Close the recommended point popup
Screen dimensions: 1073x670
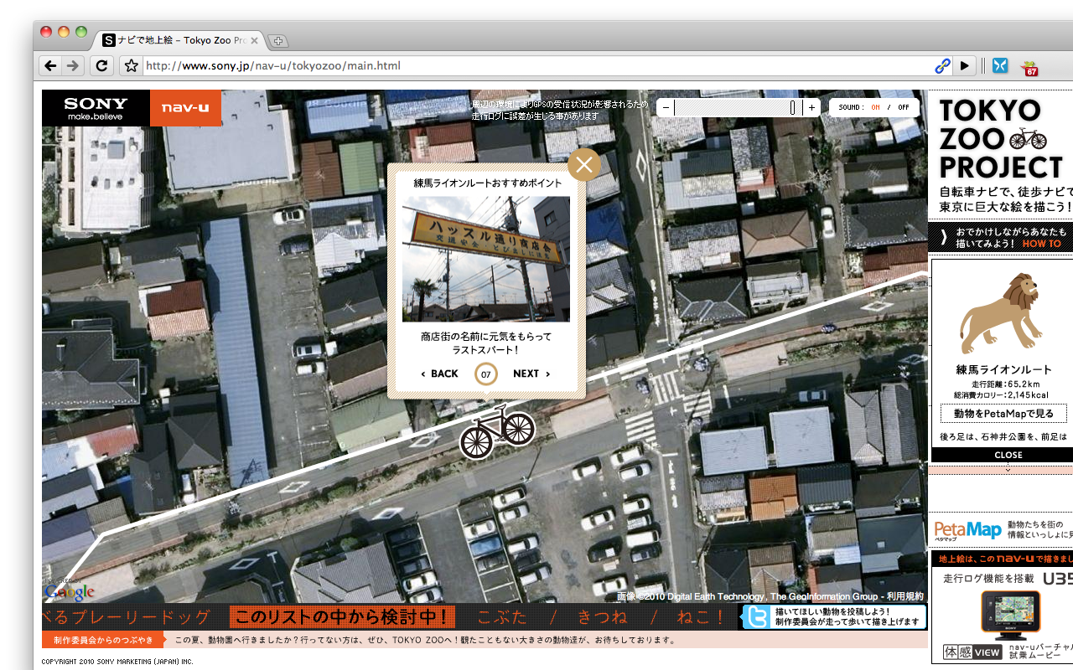(x=584, y=165)
